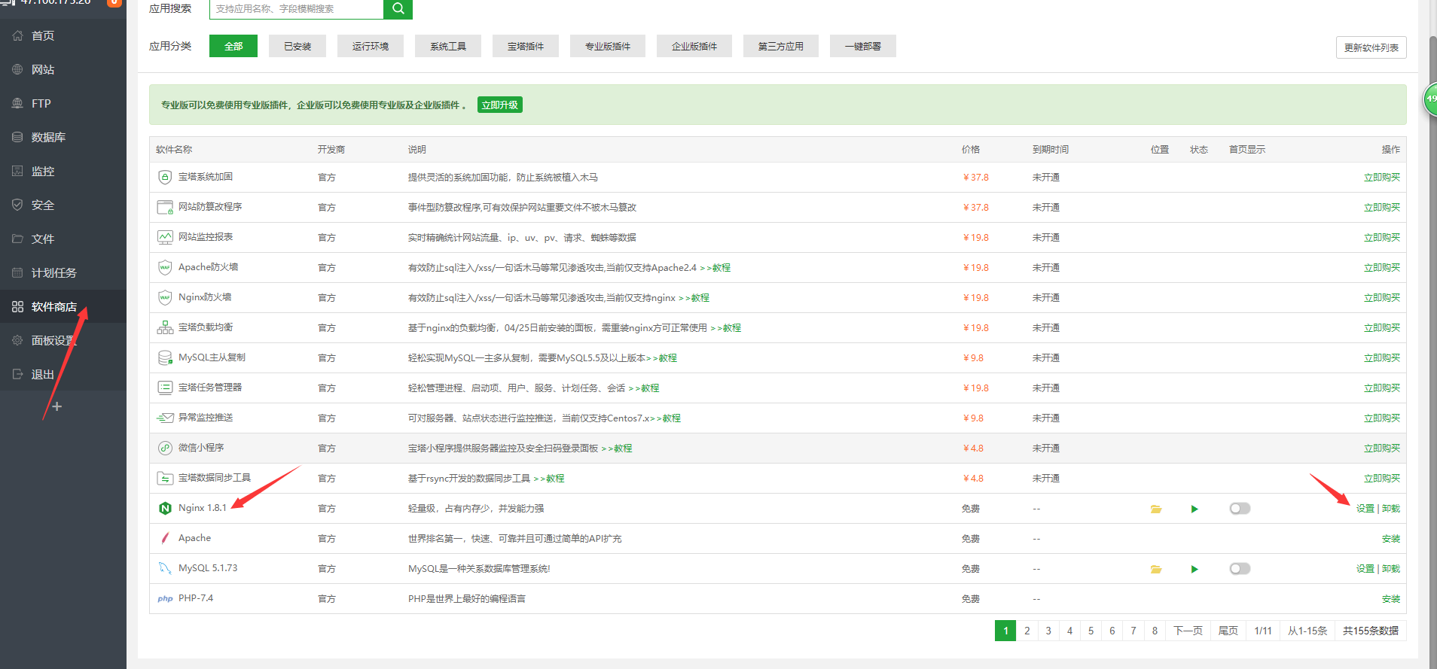
Task: Click the MySQL green play status icon
Action: click(1194, 569)
